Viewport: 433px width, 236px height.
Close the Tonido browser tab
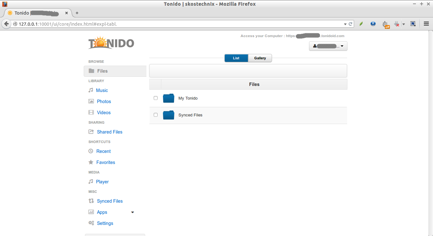coord(67,13)
